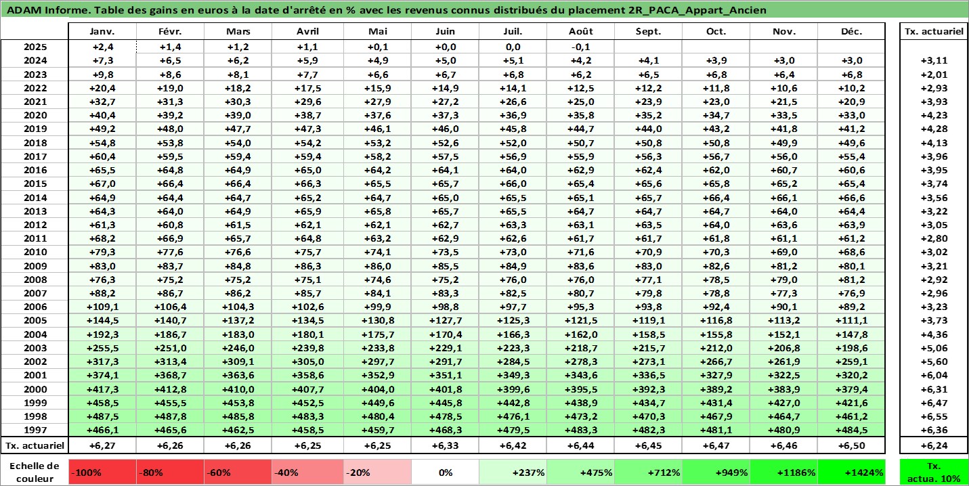The image size is (969, 486).
Task: Select the Mai column header
Action: click(377, 32)
